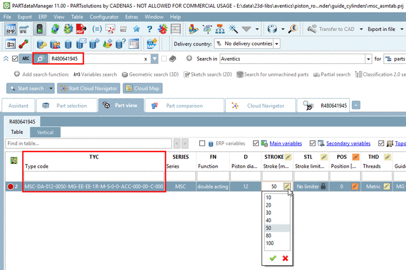Click the magic wand icon
The width and height of the screenshot is (406, 270).
(x=233, y=29)
